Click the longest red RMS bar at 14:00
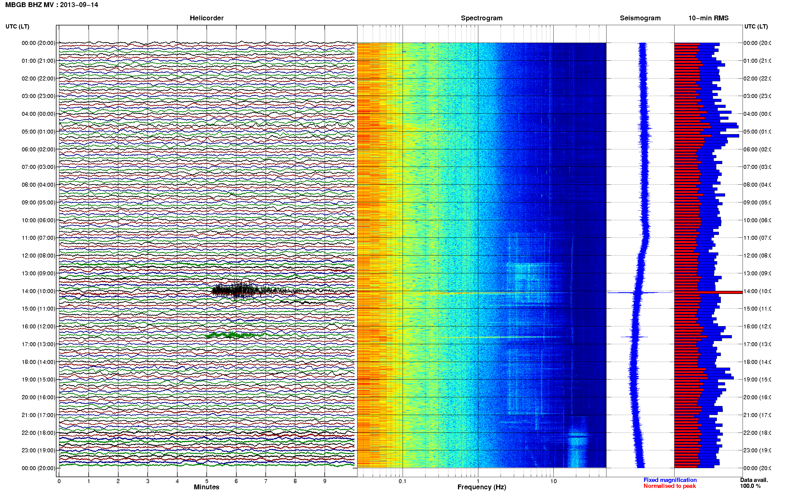Viewport: 803px width, 502px height. [x=708, y=292]
